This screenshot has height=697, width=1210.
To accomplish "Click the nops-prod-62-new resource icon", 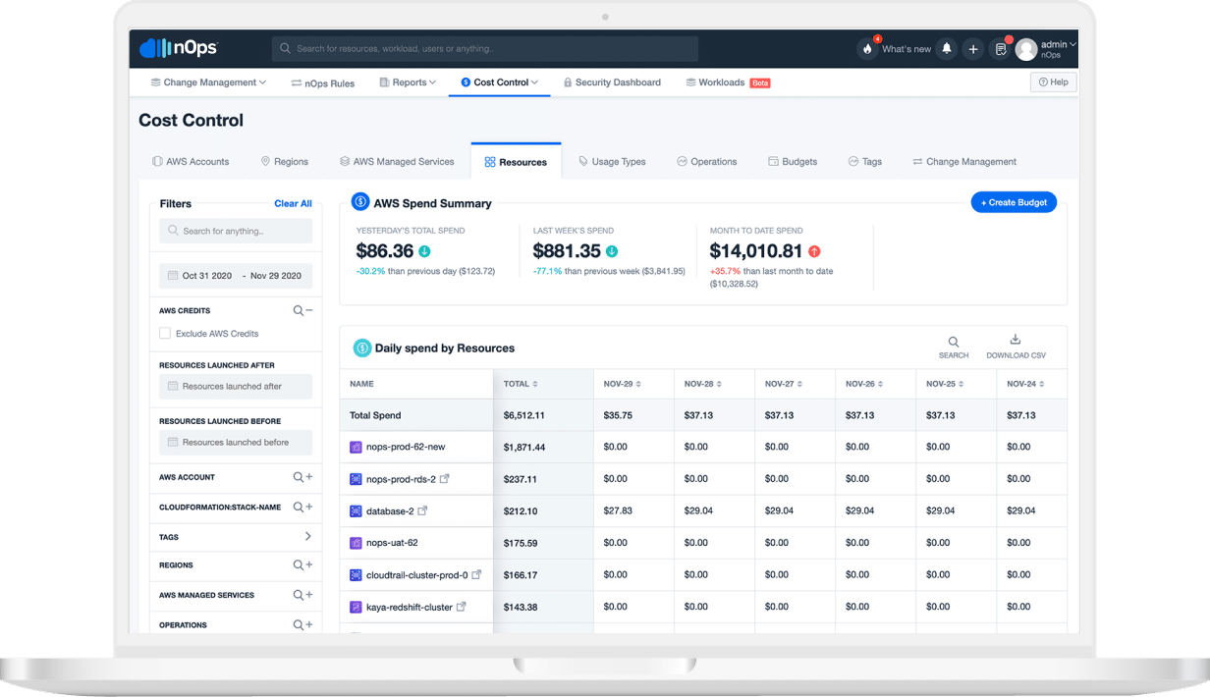I will click(357, 447).
